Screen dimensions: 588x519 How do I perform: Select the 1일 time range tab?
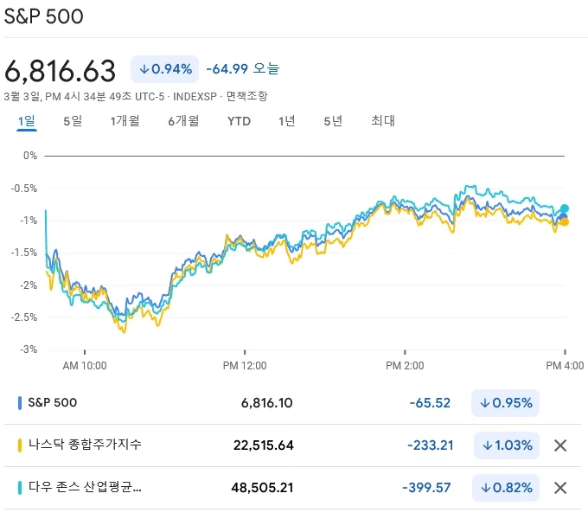[27, 121]
